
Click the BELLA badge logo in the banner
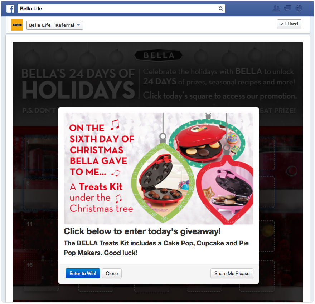pos(159,55)
